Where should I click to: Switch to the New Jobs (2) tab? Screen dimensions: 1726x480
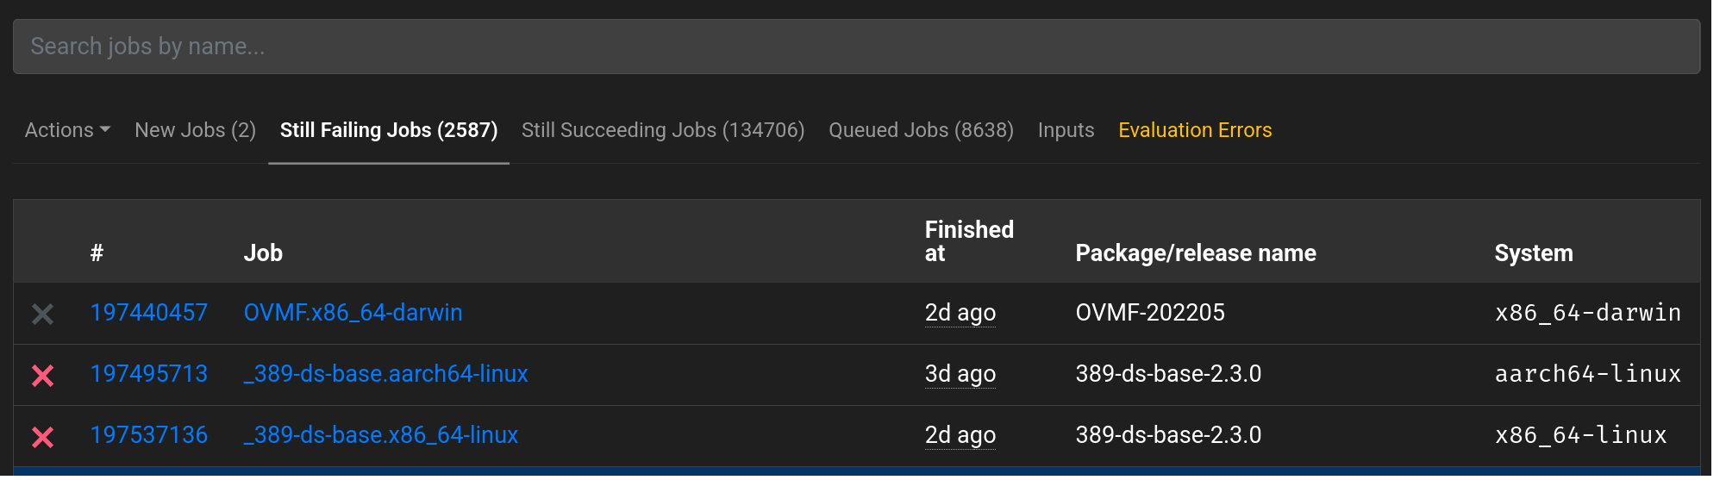195,130
